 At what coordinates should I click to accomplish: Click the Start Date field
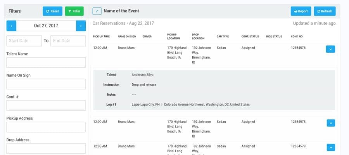coord(24,41)
